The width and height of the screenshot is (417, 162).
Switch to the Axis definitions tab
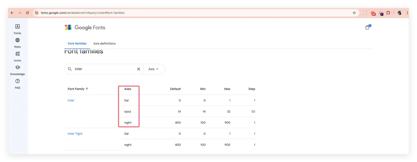104,44
